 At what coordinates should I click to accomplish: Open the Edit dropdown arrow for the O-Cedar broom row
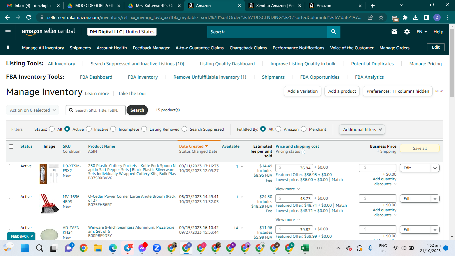coord(435,199)
